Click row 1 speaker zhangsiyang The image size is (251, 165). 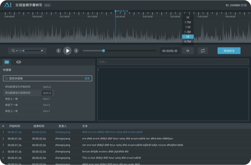click(63, 132)
